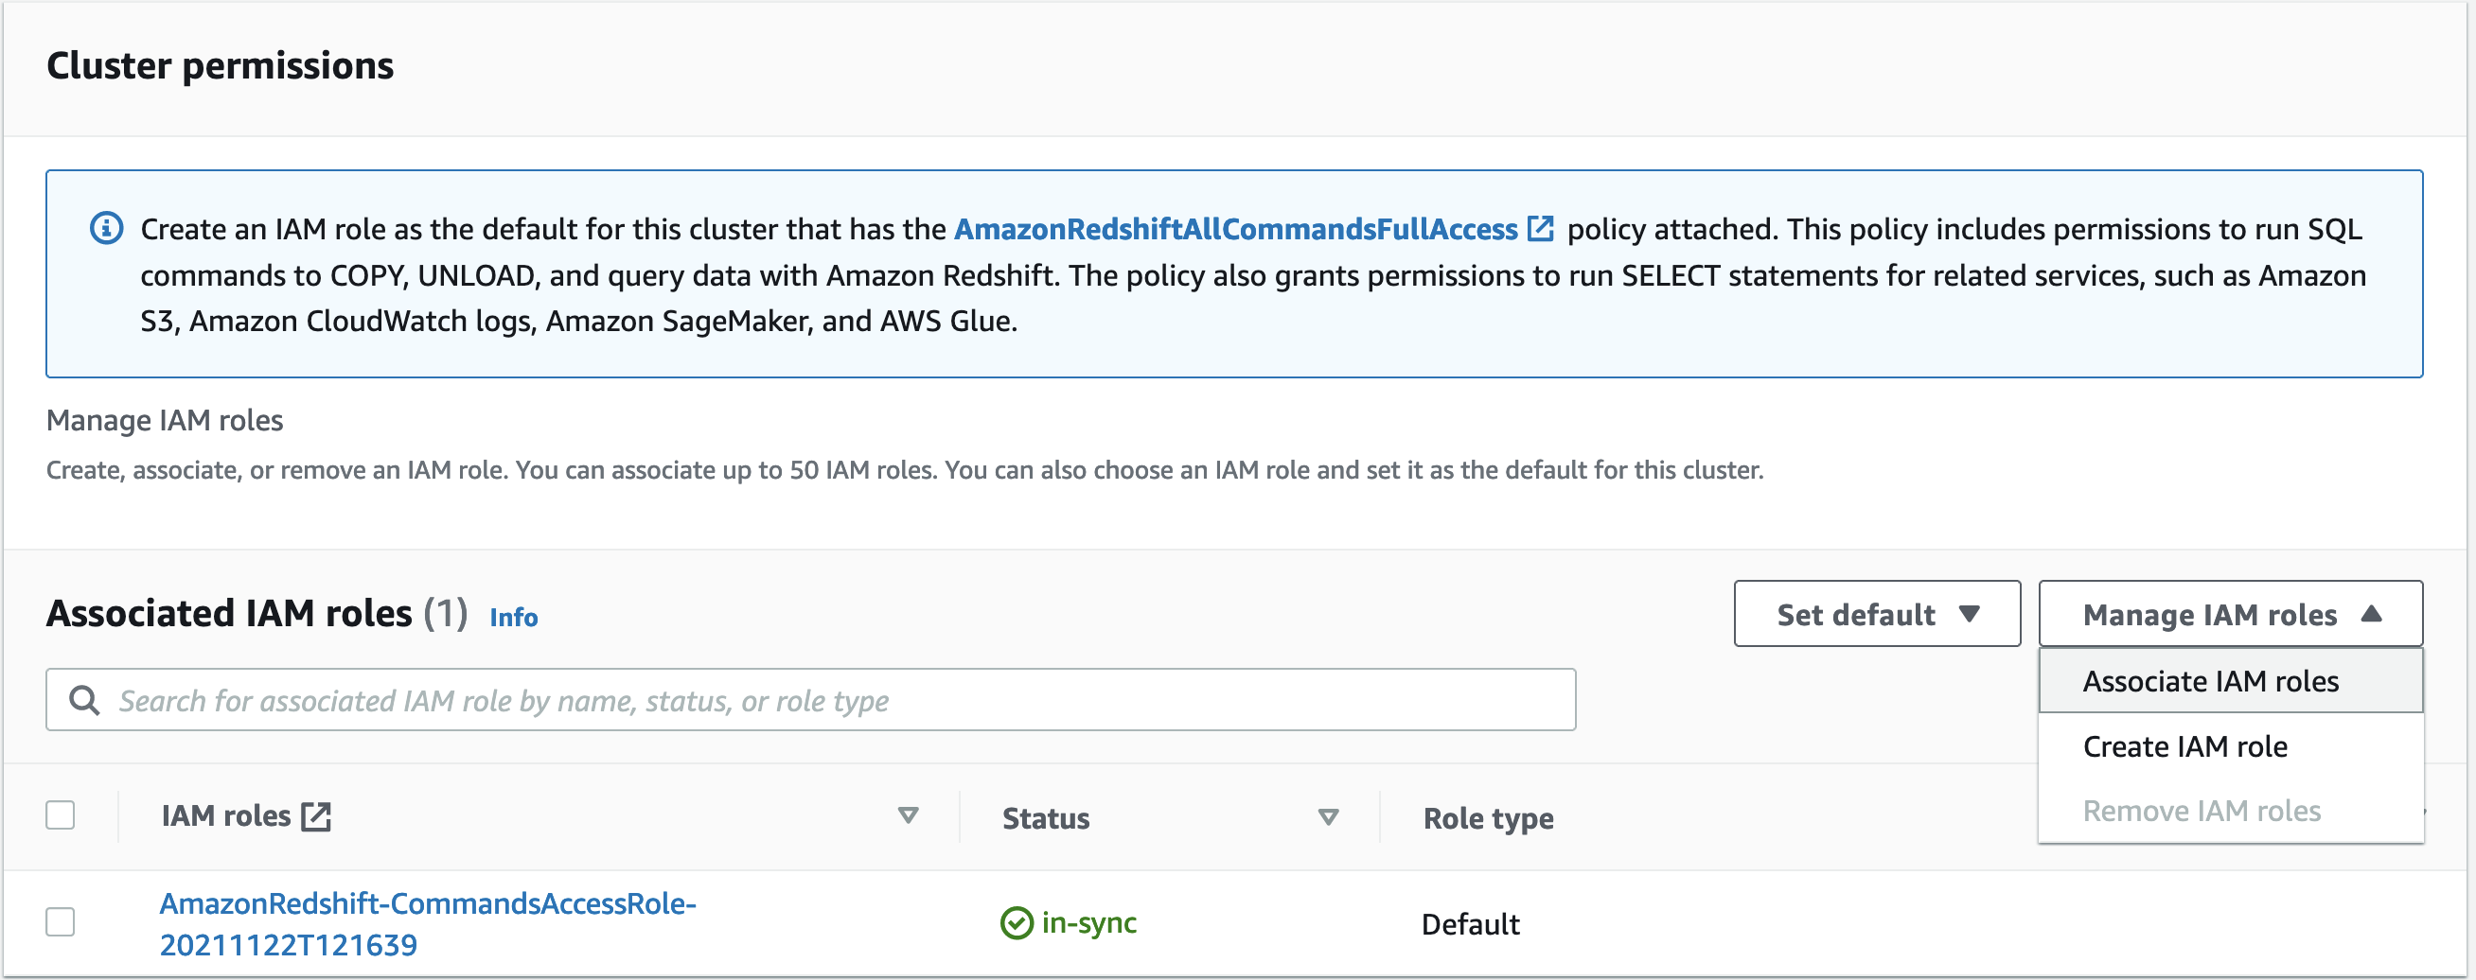Open the Set default dropdown

click(1876, 614)
